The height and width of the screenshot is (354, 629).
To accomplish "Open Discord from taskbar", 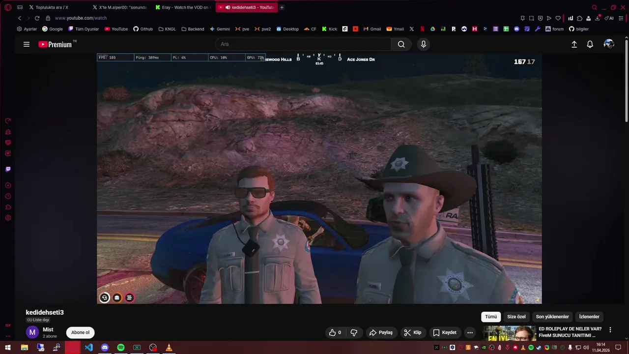I will click(105, 348).
